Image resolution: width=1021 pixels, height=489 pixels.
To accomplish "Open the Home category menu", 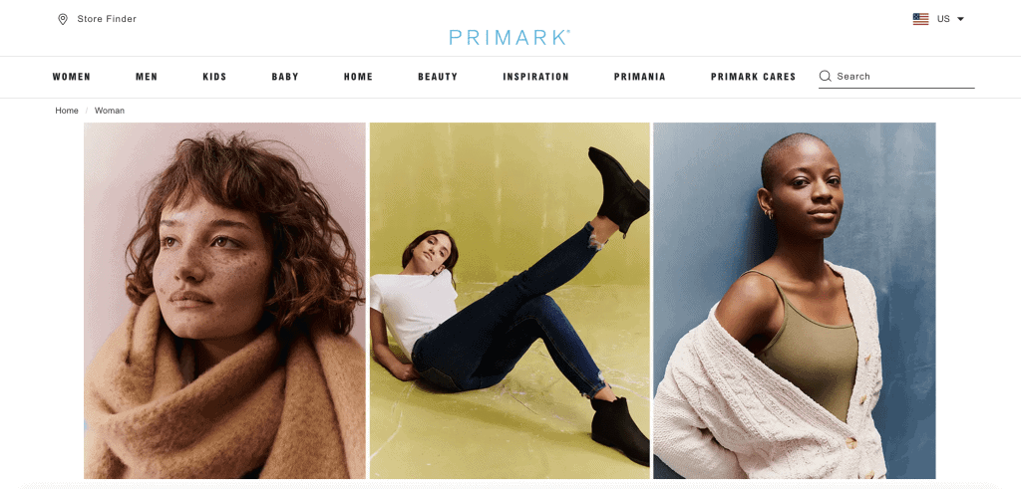I will click(359, 77).
